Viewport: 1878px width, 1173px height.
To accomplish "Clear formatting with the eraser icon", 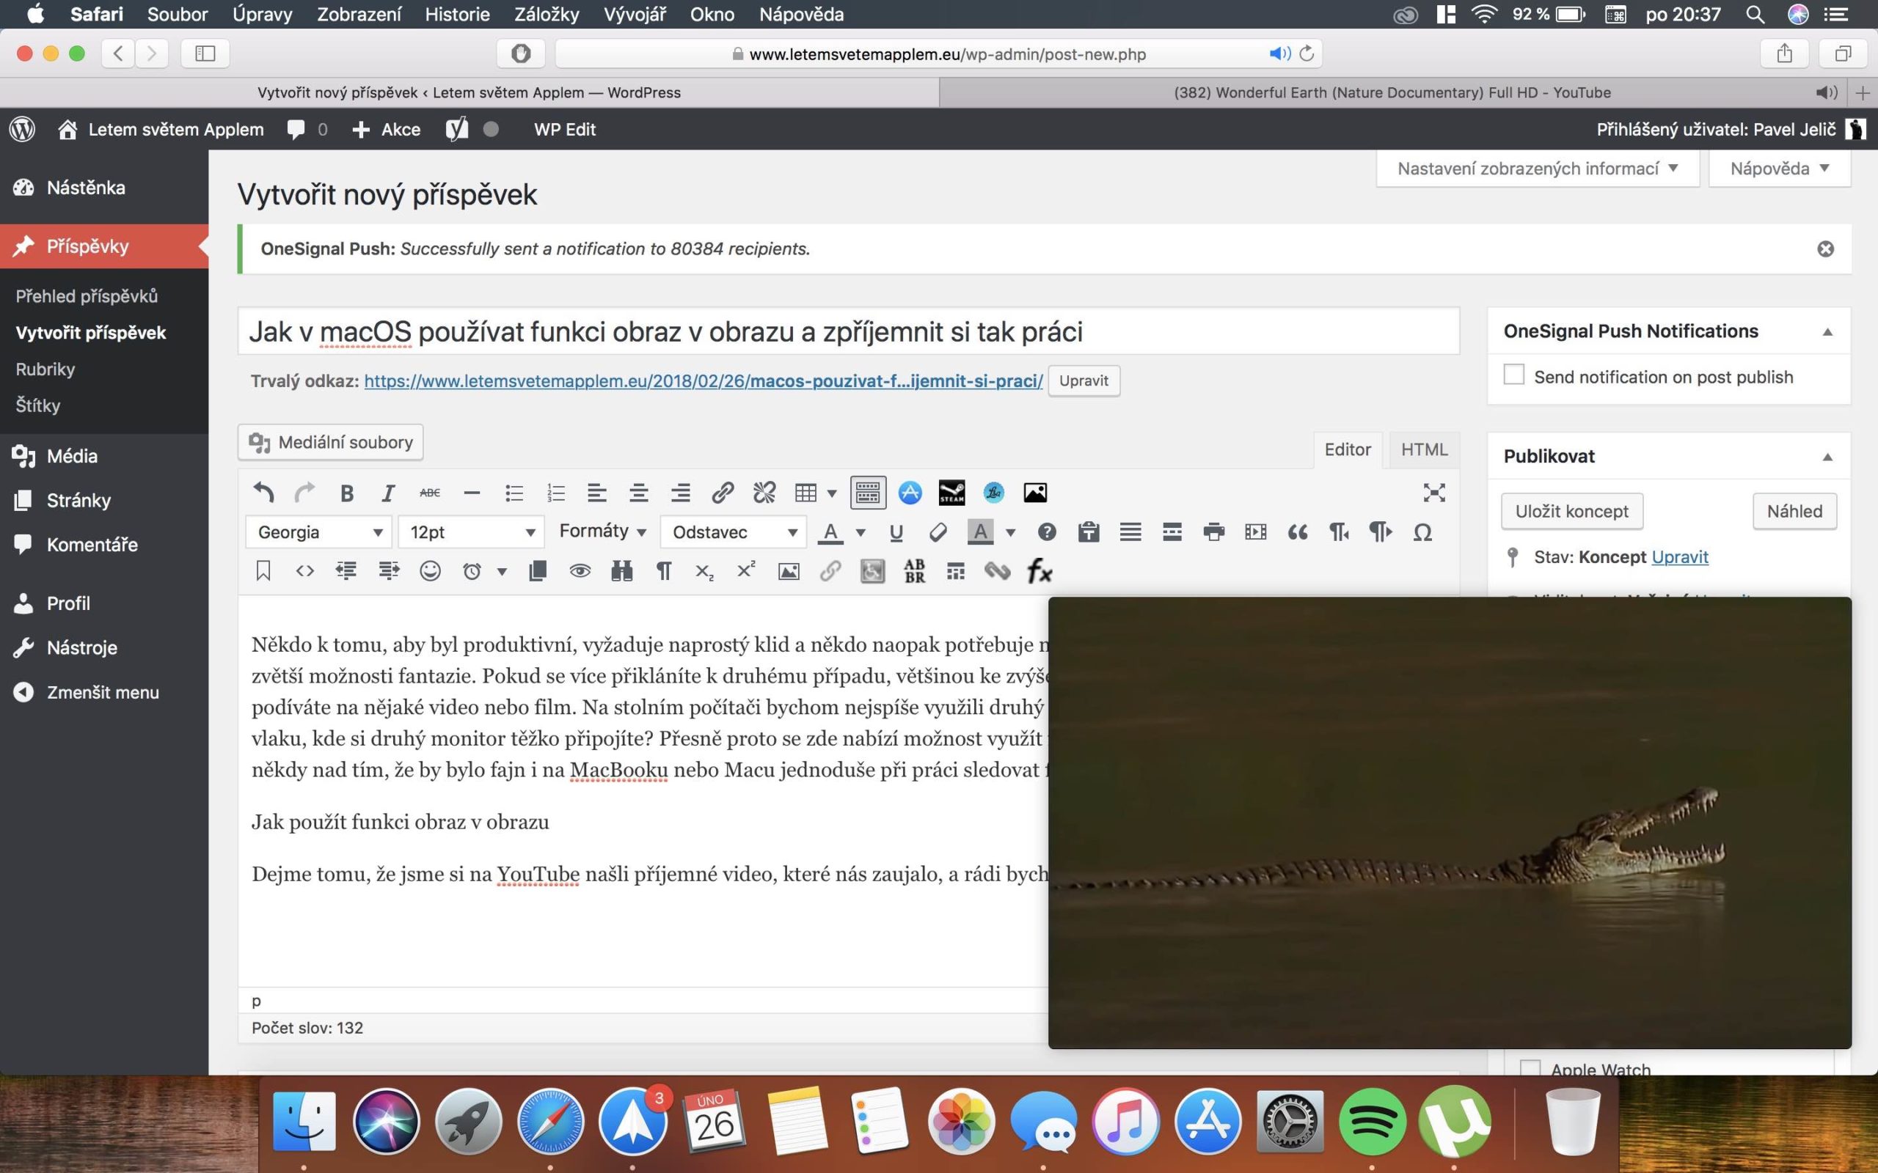I will [938, 532].
